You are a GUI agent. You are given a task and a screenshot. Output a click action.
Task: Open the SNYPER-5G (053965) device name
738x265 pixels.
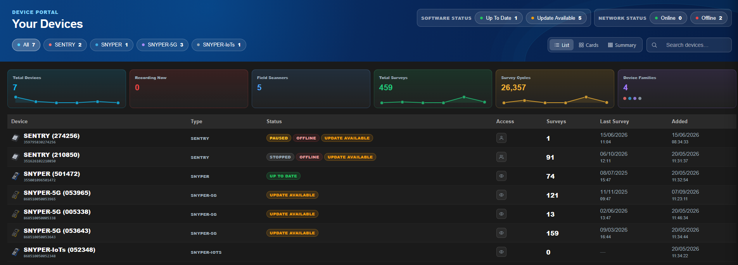coord(57,193)
